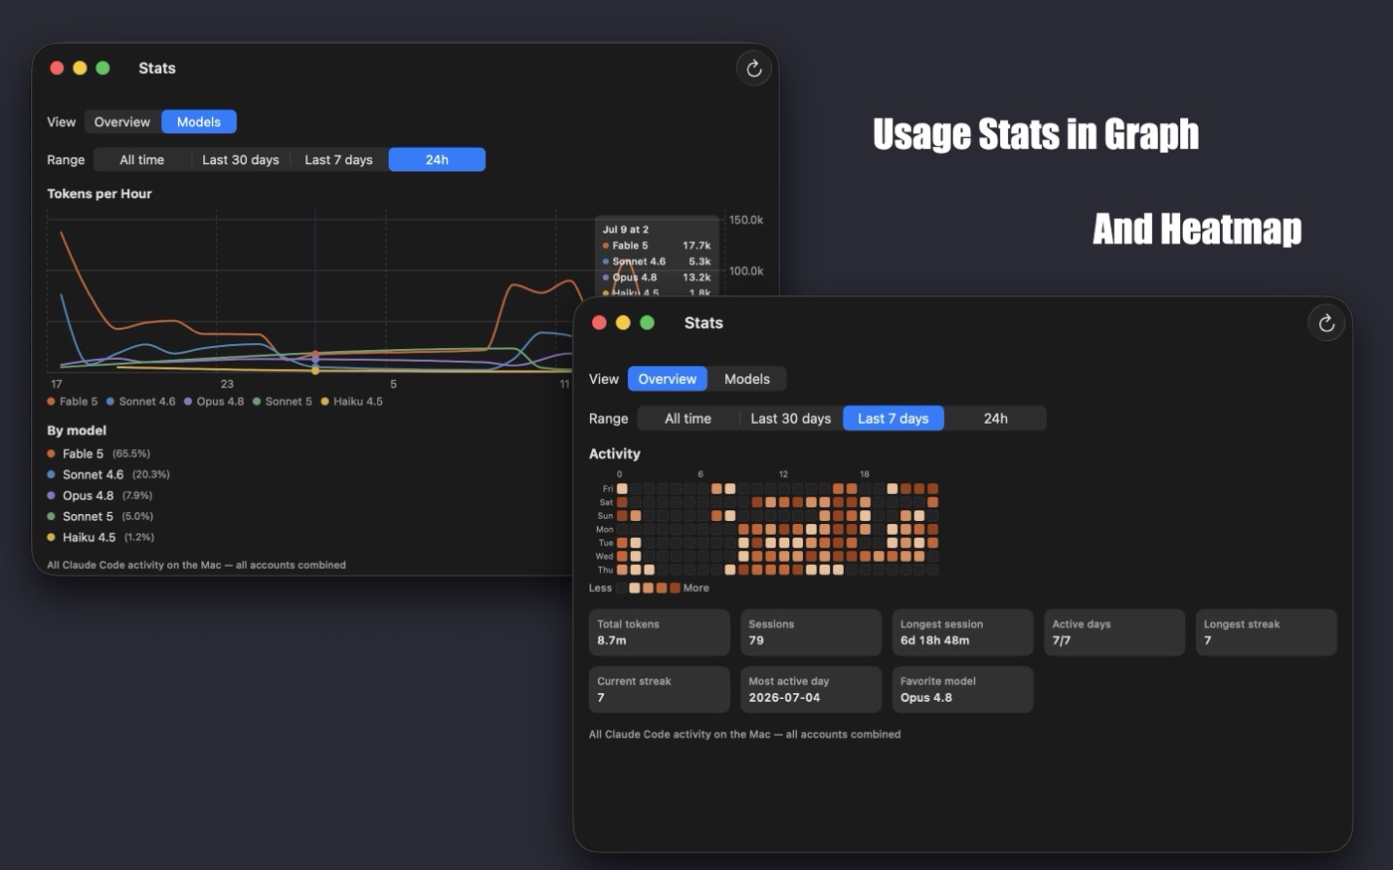Viewport: 1393px width, 870px height.
Task: Click Sonnet 4.6 (20.3%) in By model list
Action: click(108, 474)
